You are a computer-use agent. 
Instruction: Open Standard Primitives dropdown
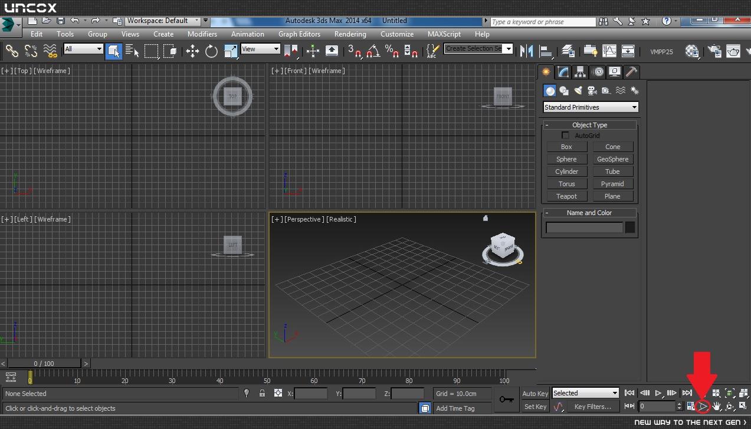(x=591, y=107)
